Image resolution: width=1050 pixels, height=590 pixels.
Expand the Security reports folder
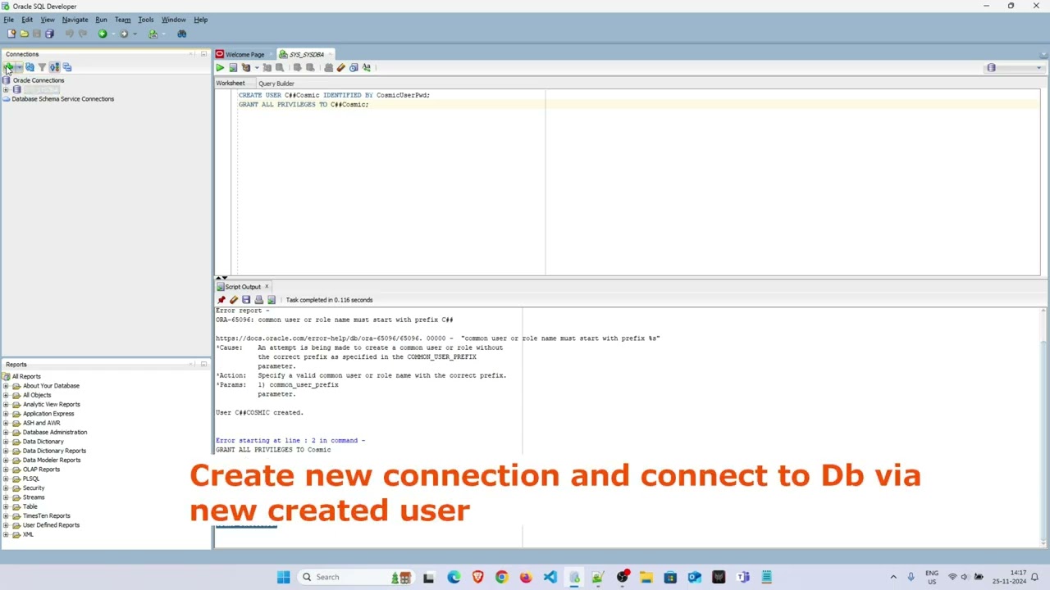7,488
